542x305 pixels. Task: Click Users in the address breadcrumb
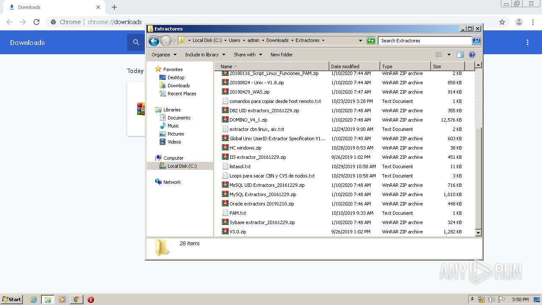point(234,41)
